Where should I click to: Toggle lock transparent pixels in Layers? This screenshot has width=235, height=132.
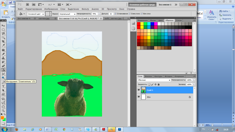(149, 84)
